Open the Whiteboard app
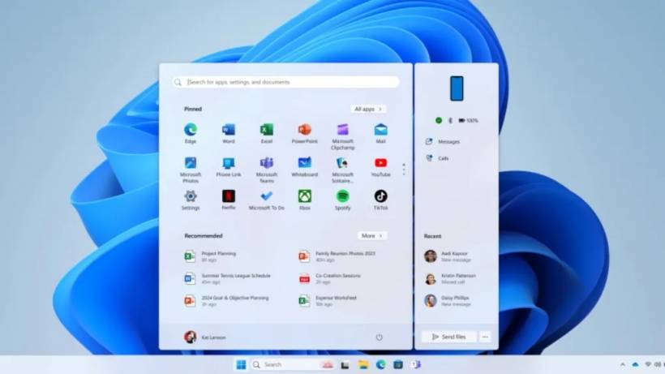This screenshot has width=665, height=374. click(x=304, y=166)
